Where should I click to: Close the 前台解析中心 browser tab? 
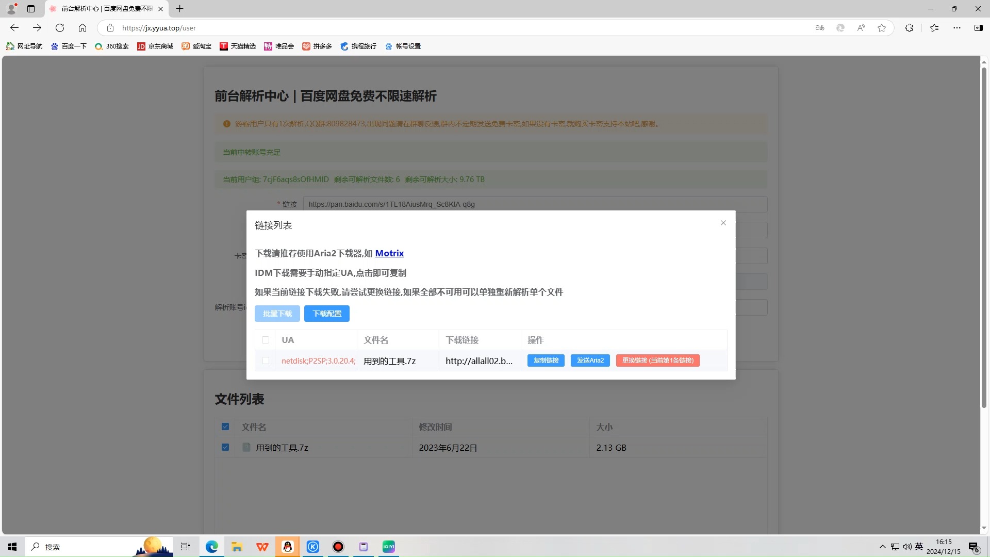[x=160, y=9]
